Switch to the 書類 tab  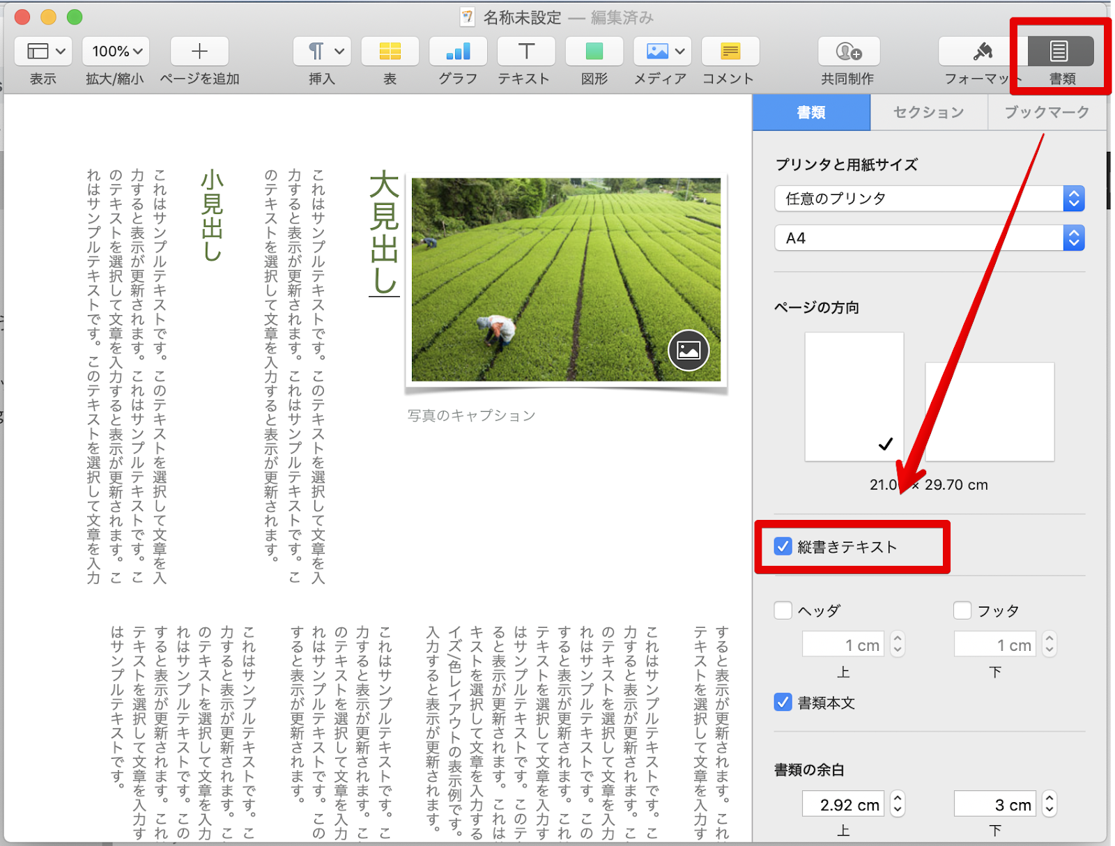click(x=811, y=112)
